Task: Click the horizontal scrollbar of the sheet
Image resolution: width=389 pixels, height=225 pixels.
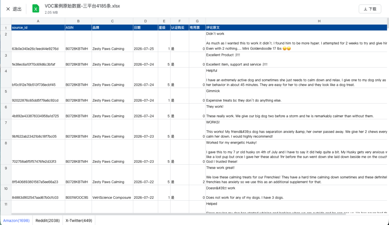Action: [x=179, y=214]
